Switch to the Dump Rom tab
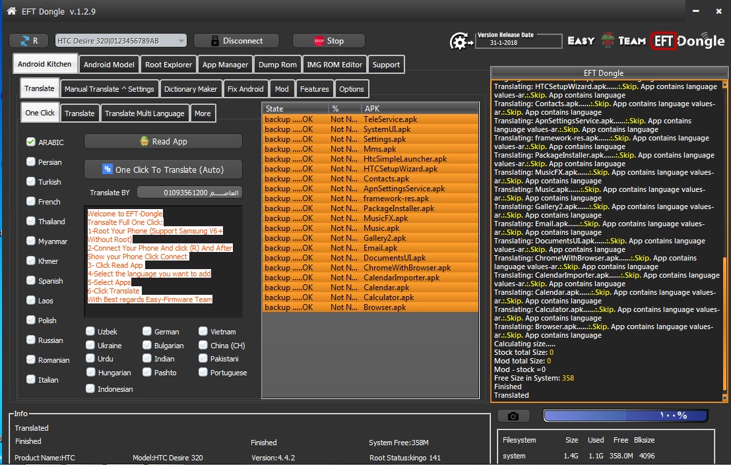Image resolution: width=731 pixels, height=465 pixels. pyautogui.click(x=277, y=65)
